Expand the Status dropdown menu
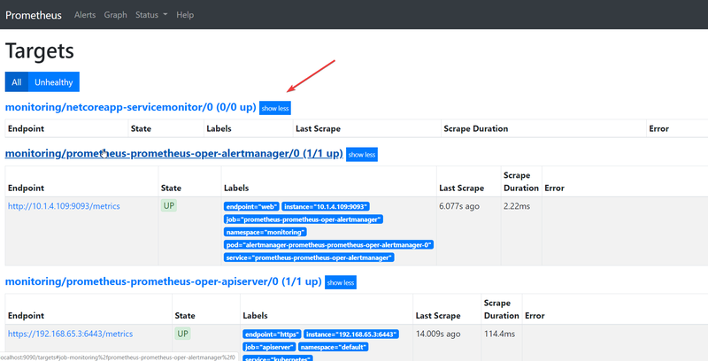The height and width of the screenshot is (361, 708). [151, 15]
